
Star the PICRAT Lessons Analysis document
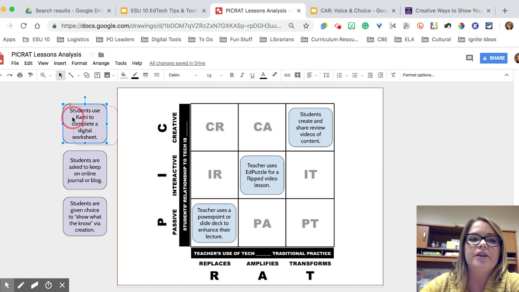coord(91,55)
